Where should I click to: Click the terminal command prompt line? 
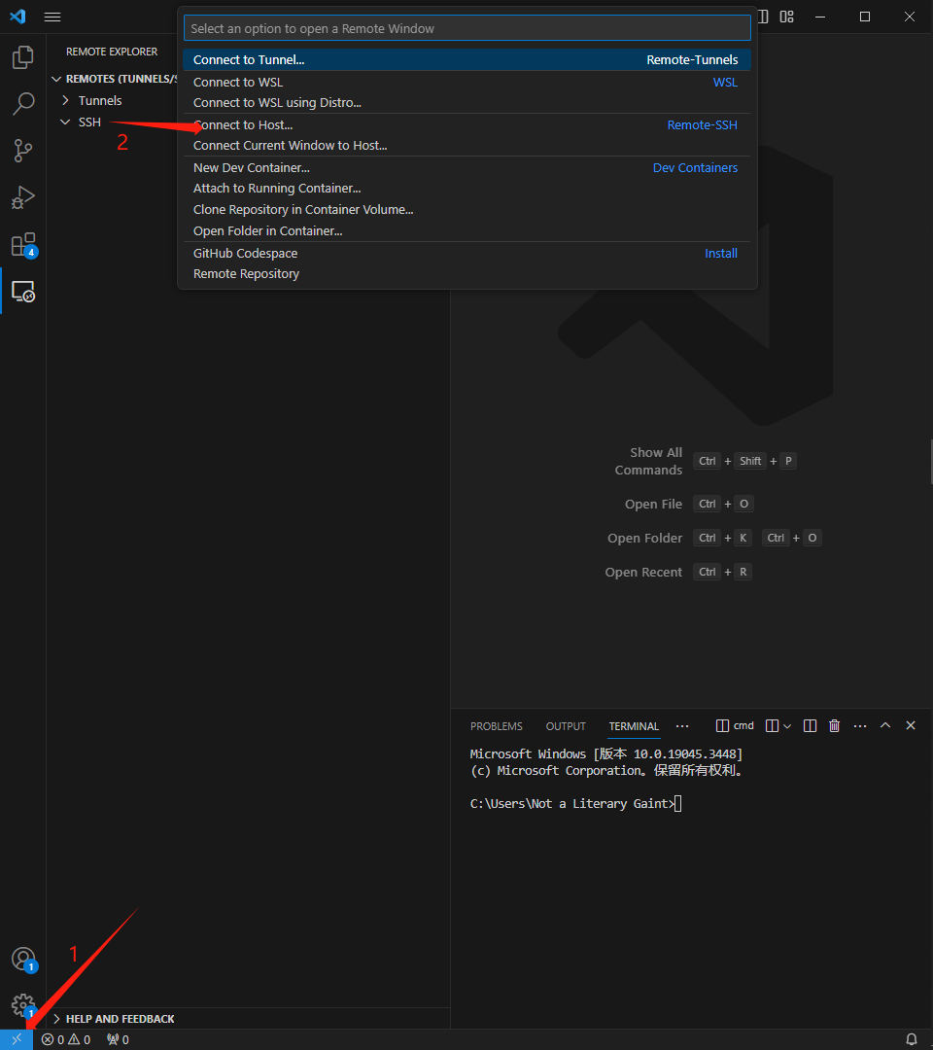[575, 804]
